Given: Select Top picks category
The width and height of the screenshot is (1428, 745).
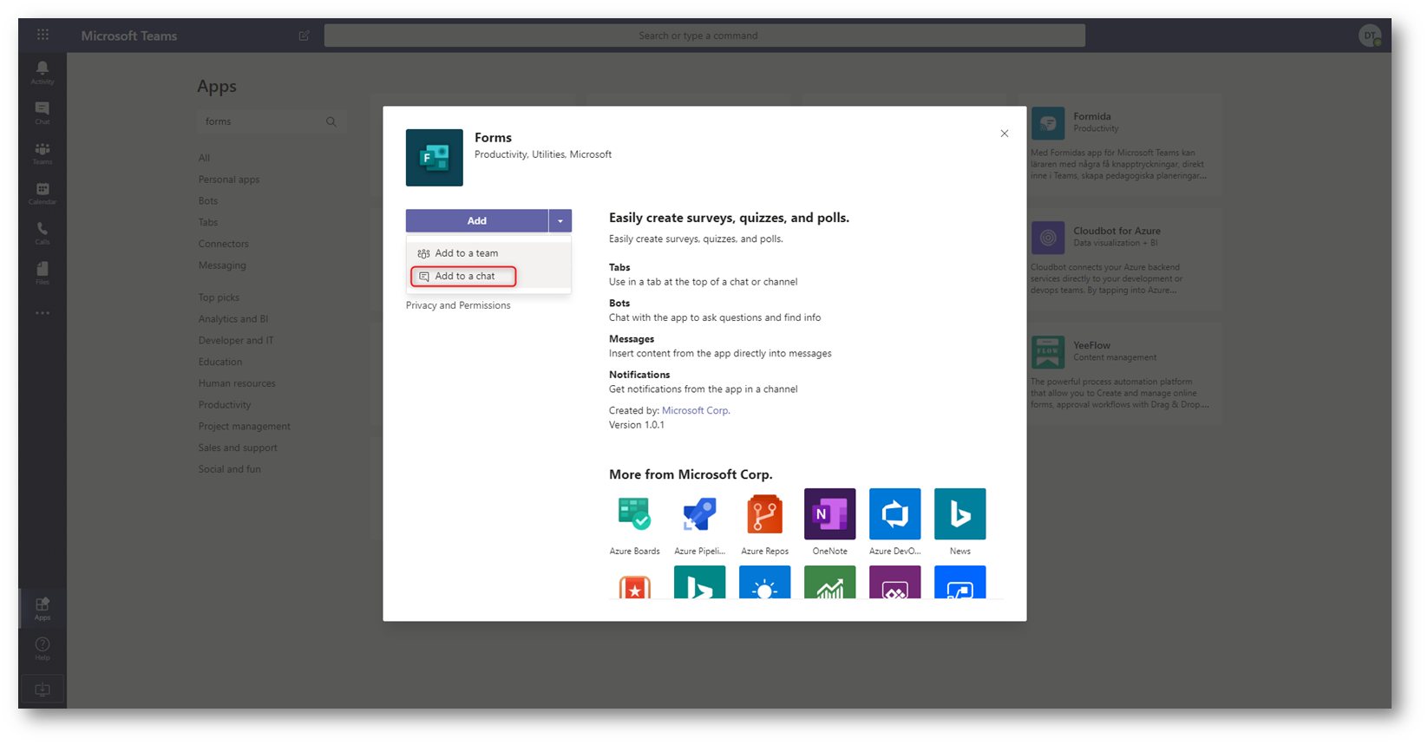Looking at the screenshot, I should [219, 297].
